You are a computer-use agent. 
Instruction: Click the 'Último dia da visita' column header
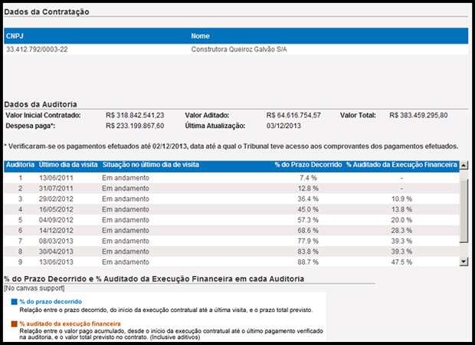67,165
